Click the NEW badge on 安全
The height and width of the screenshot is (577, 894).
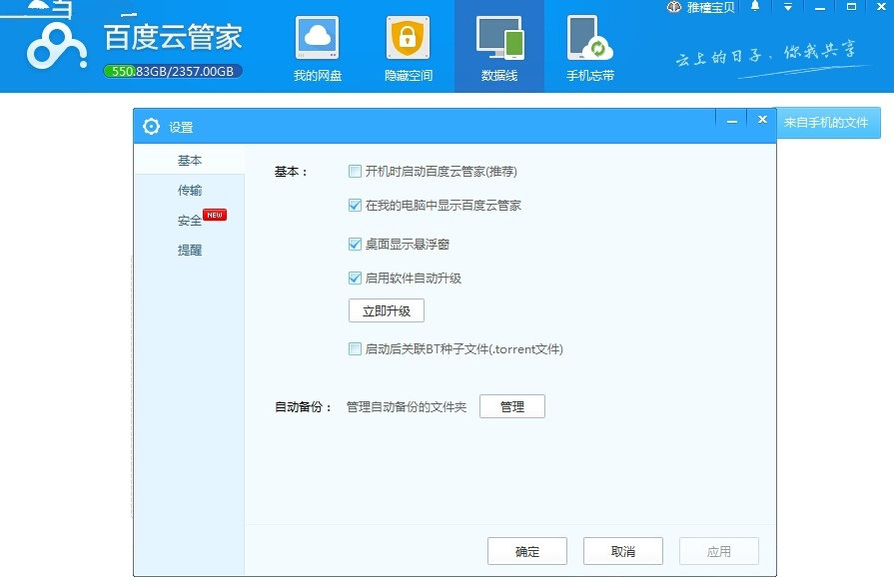215,215
